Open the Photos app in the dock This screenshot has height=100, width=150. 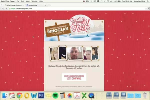coord(70,95)
